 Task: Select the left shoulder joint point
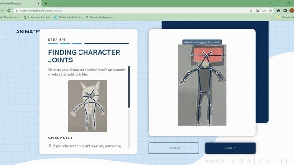pyautogui.click(x=198, y=69)
